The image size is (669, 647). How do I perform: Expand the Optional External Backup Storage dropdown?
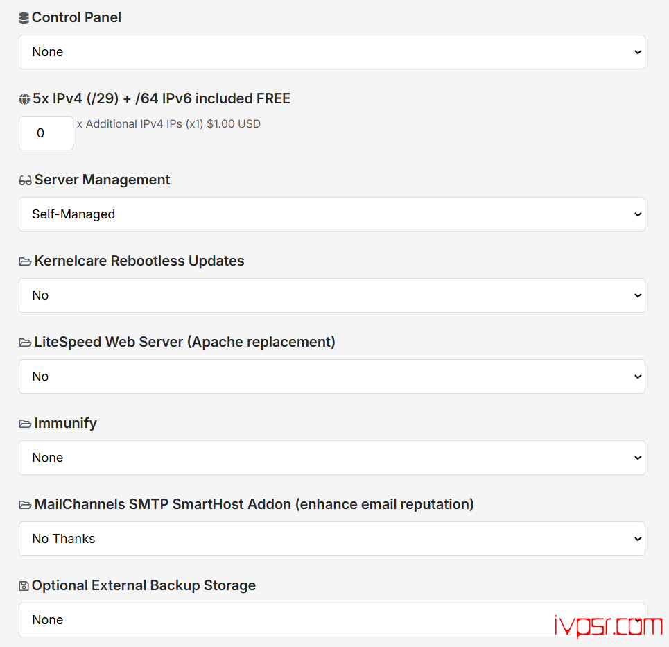[331, 620]
